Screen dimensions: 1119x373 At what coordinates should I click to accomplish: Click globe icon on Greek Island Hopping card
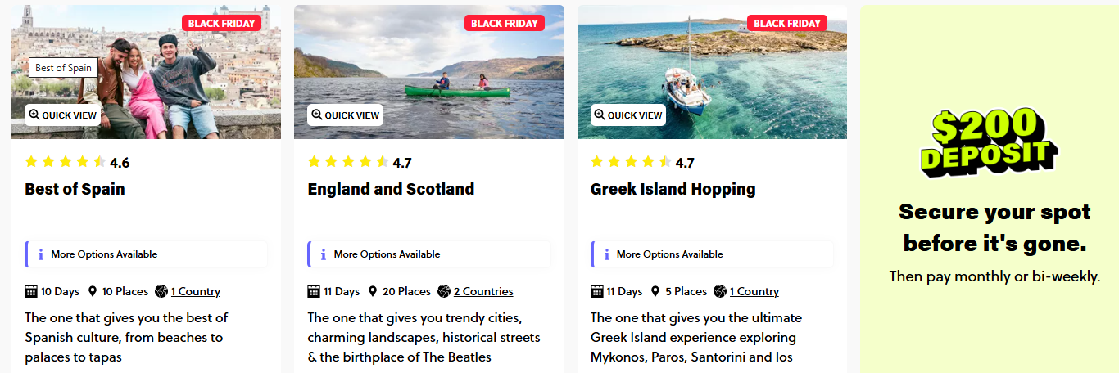tap(720, 291)
